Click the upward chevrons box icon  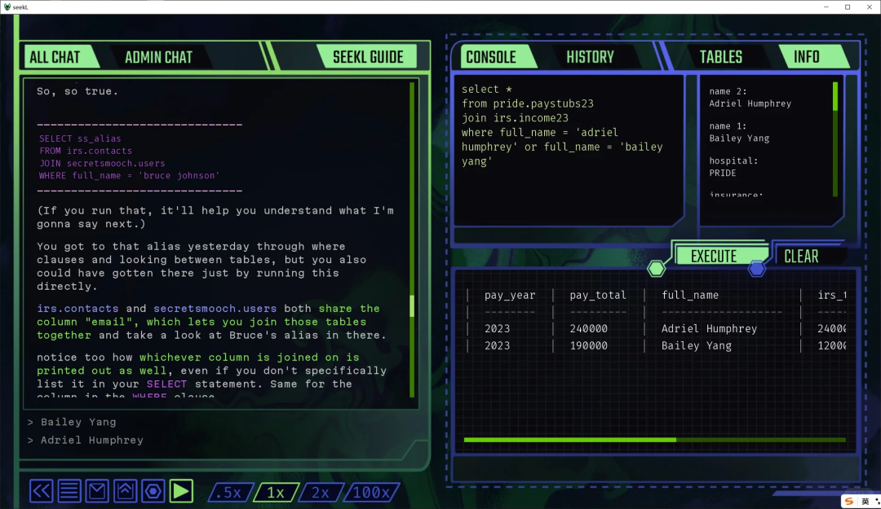126,492
